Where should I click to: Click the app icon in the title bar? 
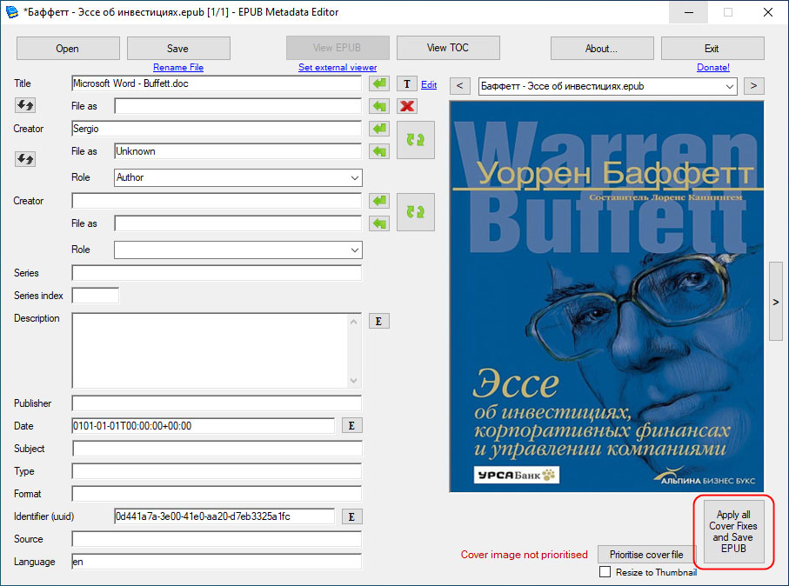[x=12, y=12]
